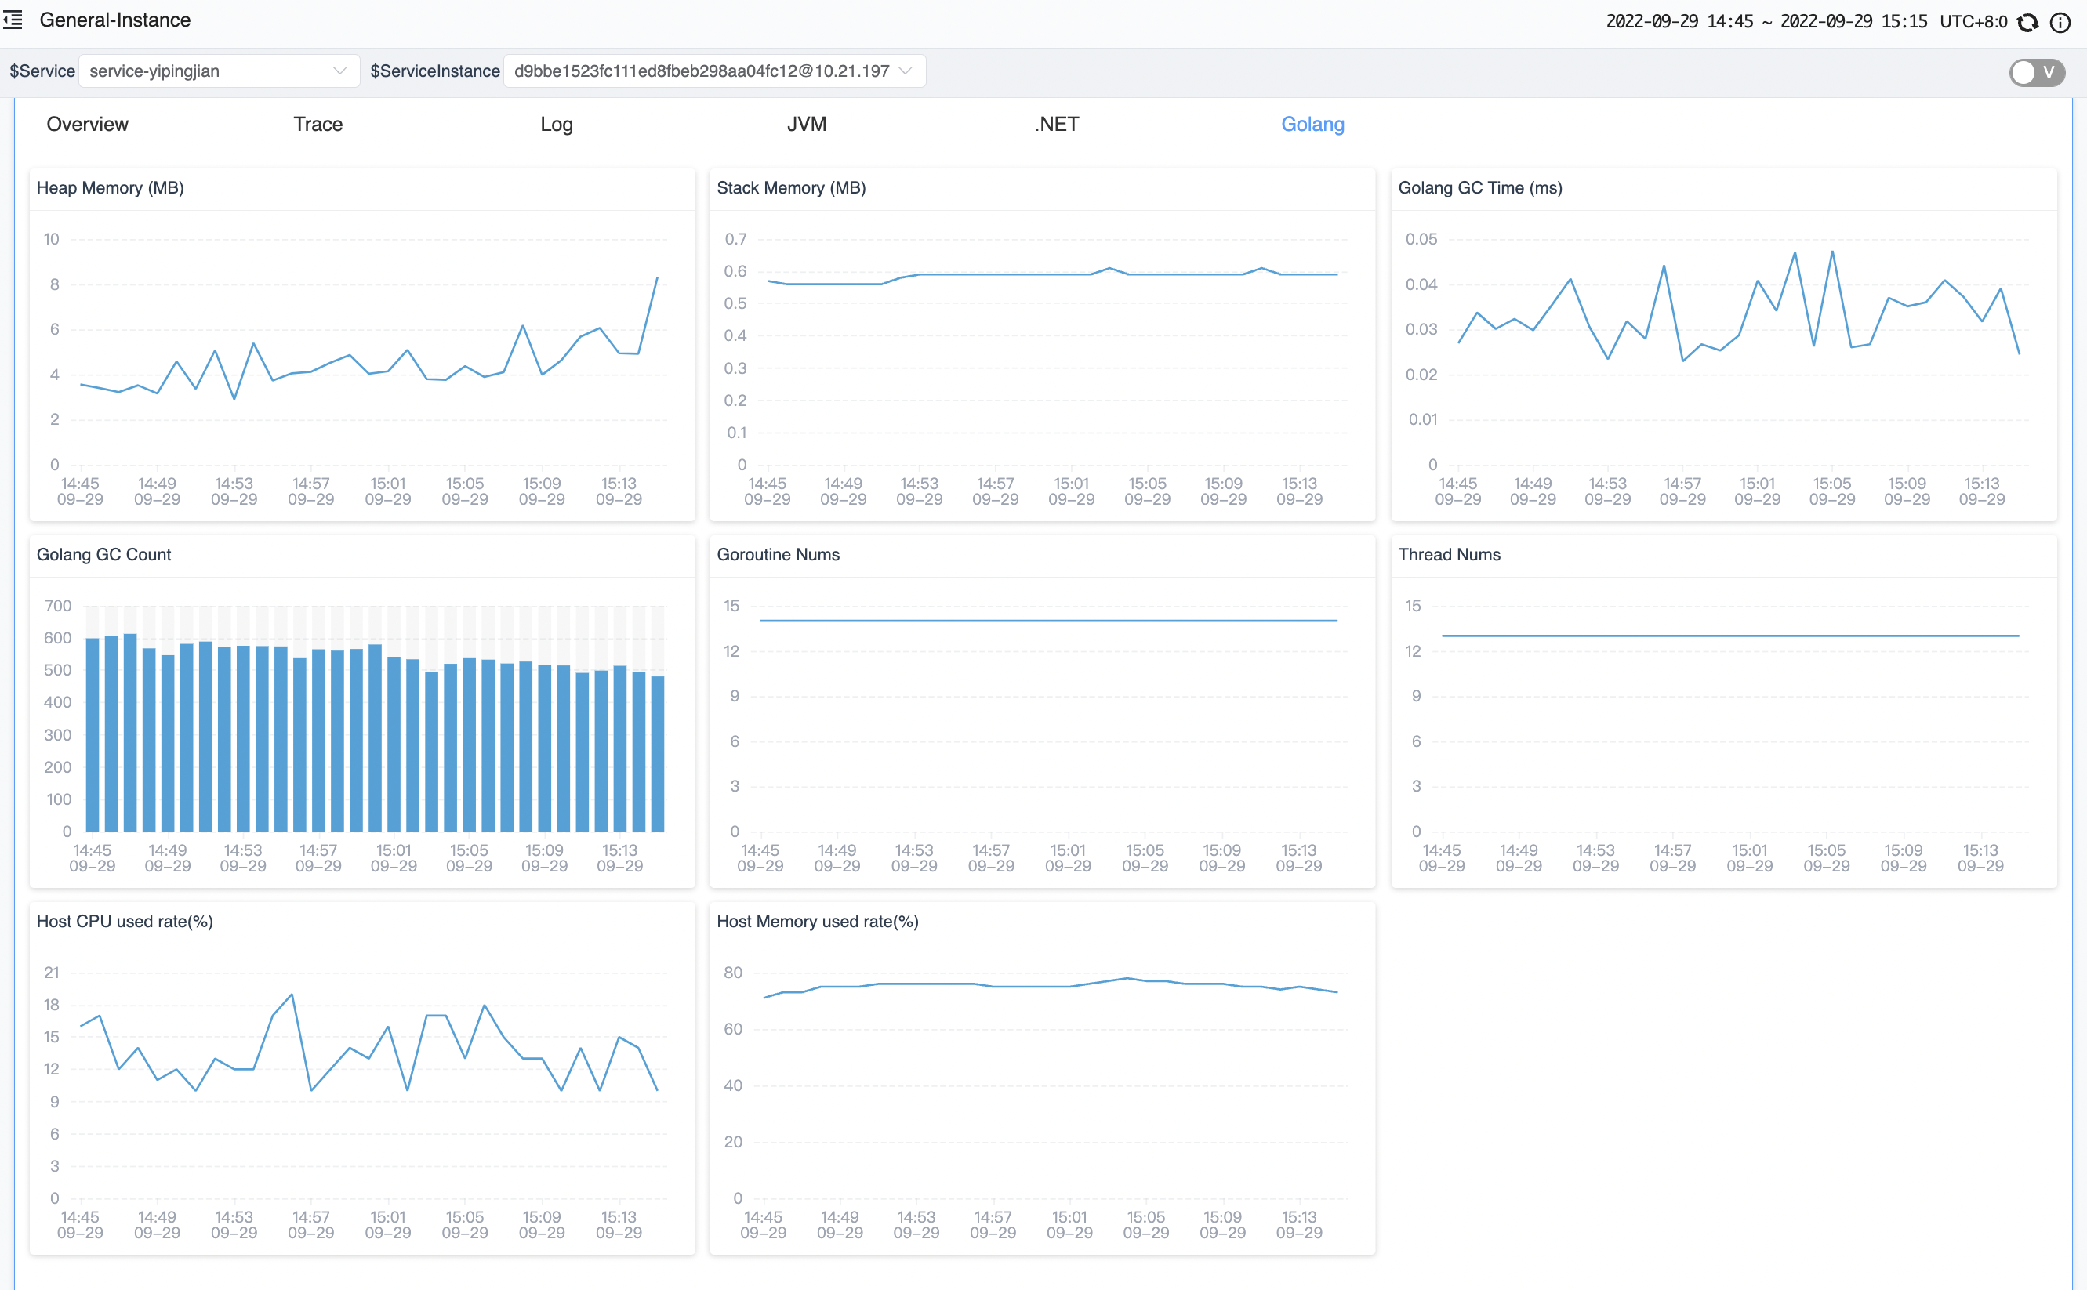This screenshot has height=1290, width=2087.
Task: Click the Goroutine Nums panel title
Action: pyautogui.click(x=777, y=555)
